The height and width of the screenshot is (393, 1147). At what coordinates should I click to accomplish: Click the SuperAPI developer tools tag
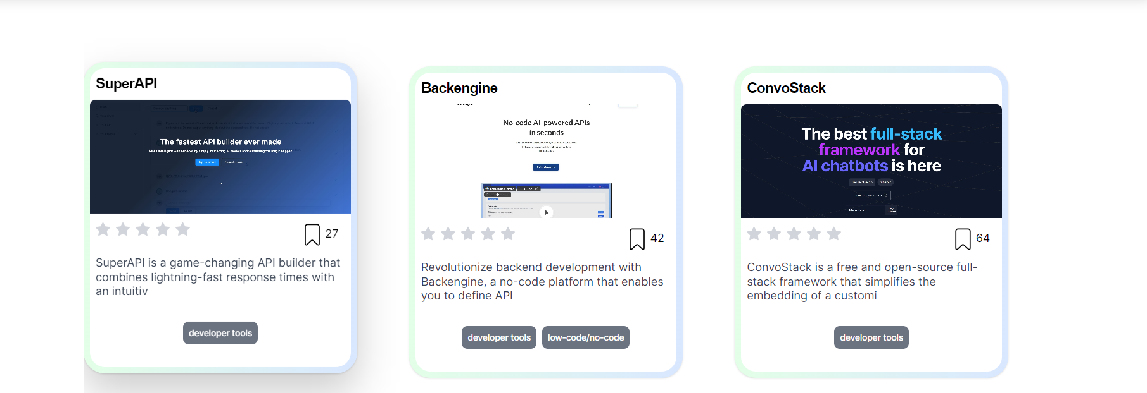220,333
